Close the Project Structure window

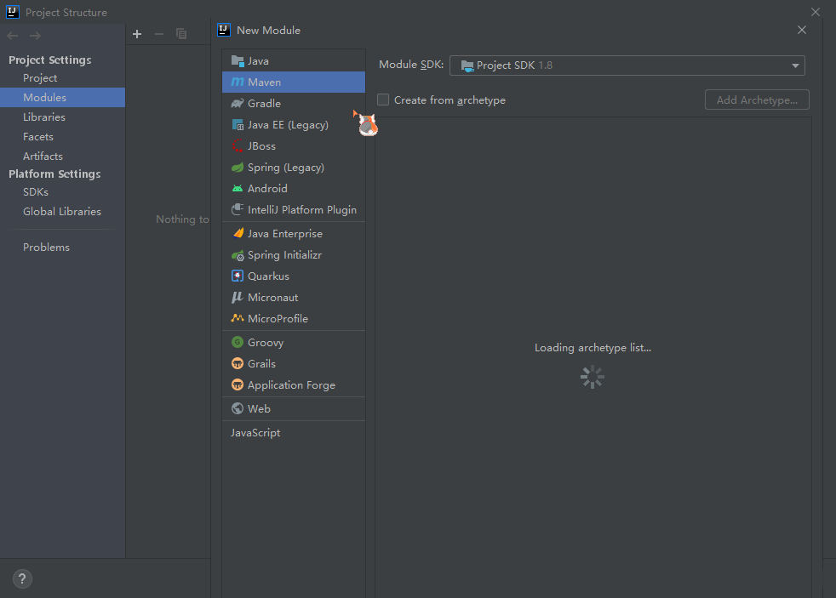816,12
